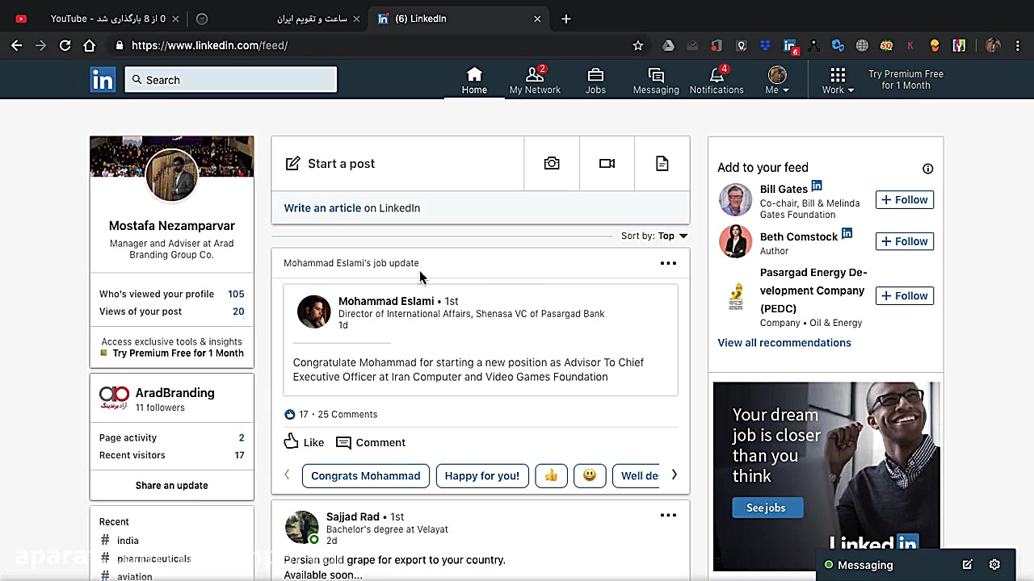
Task: Click the video icon in the post box
Action: coord(607,163)
